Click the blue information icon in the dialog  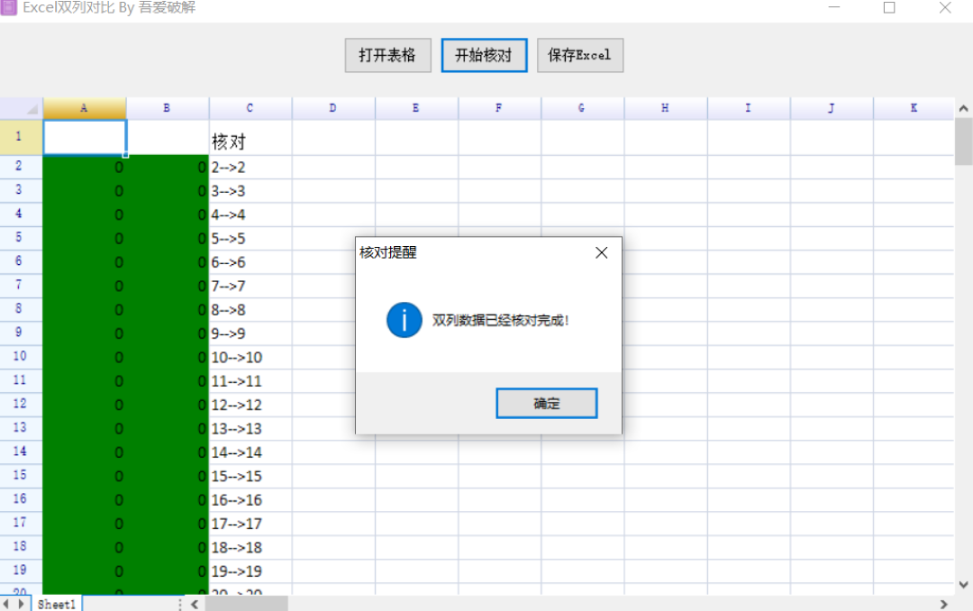pos(404,320)
